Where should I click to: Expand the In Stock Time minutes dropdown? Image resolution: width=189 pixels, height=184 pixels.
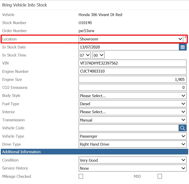coord(98,55)
